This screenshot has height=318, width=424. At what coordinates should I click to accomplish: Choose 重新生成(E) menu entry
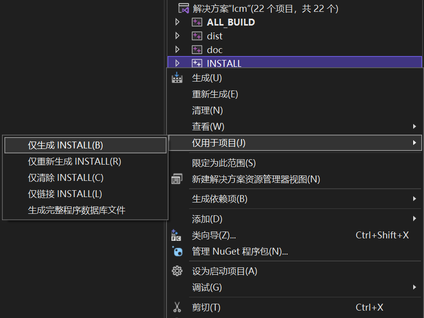[295, 94]
